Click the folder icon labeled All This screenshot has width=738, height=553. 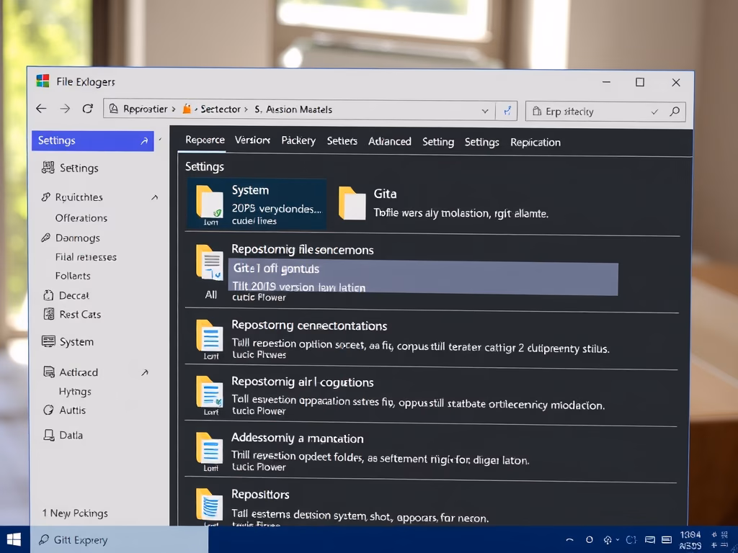[210, 262]
